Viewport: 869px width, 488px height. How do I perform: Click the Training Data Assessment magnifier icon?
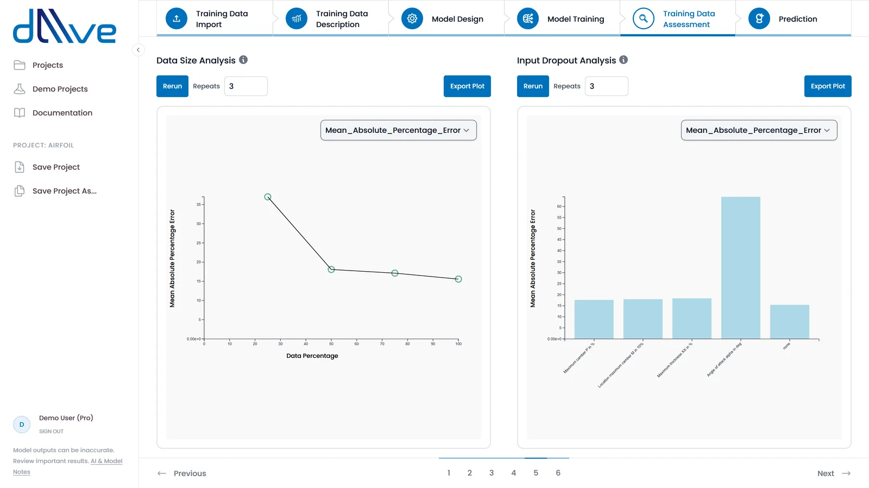pyautogui.click(x=644, y=18)
